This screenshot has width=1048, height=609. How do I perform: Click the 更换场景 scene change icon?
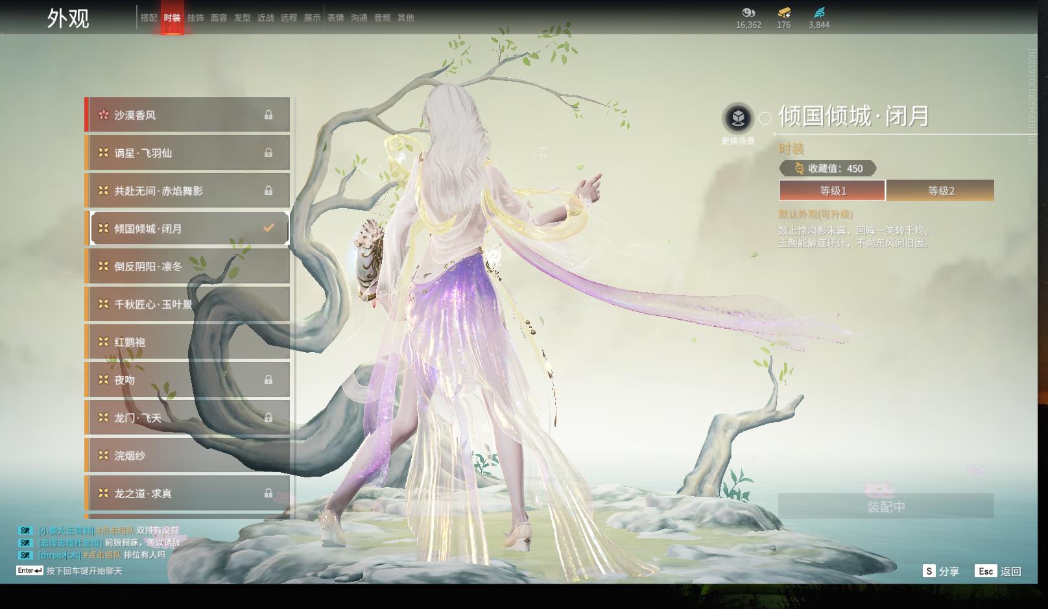tap(737, 119)
